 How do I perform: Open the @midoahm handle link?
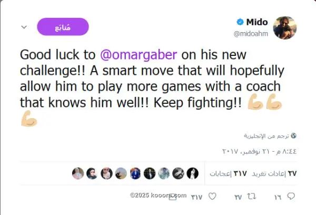251,34
